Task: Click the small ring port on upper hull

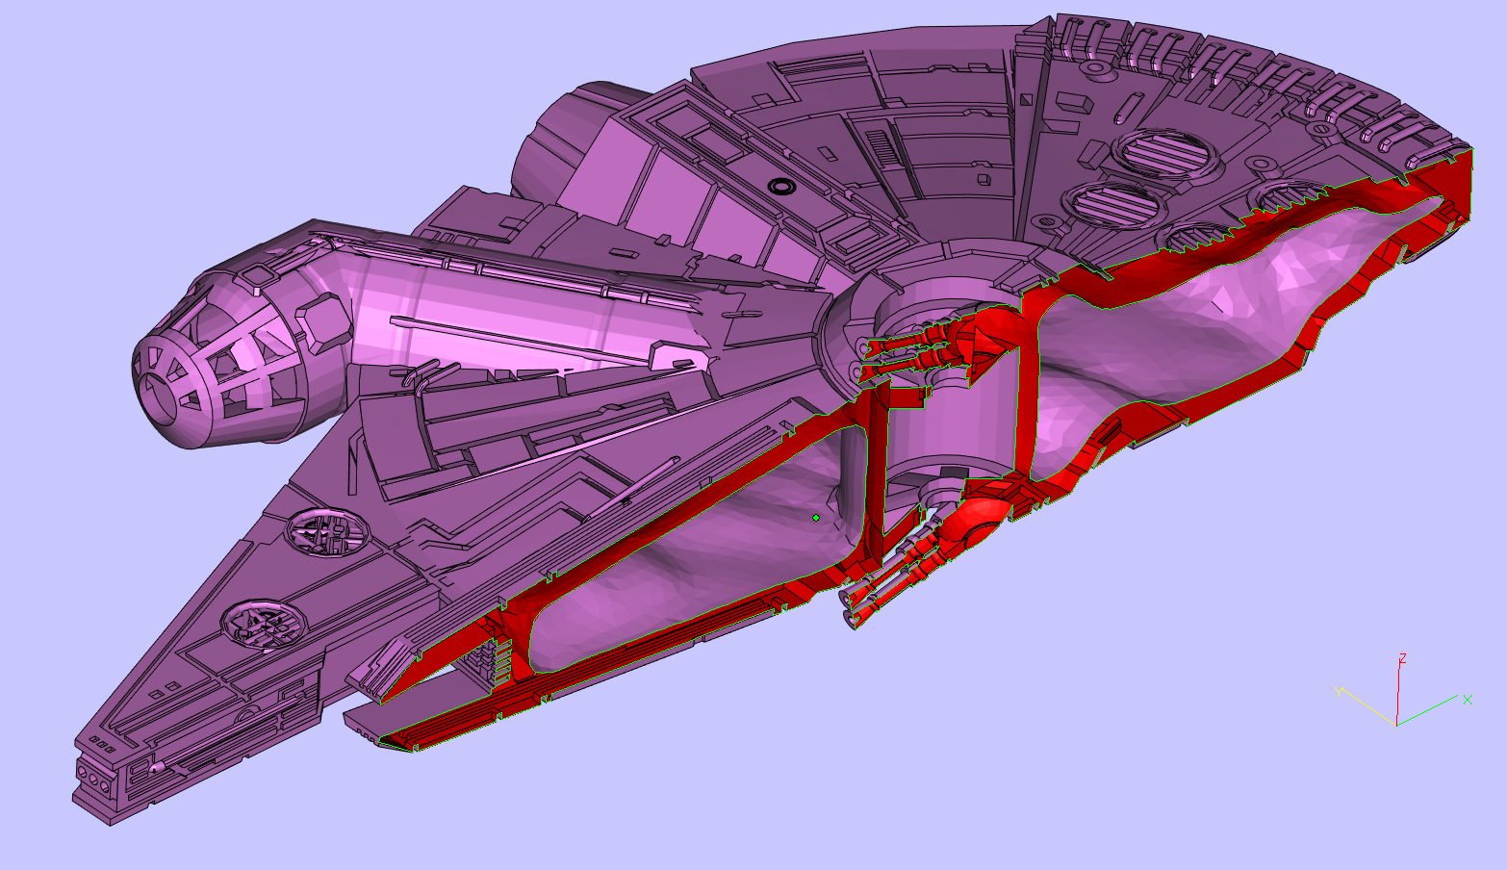Action: pos(779,185)
